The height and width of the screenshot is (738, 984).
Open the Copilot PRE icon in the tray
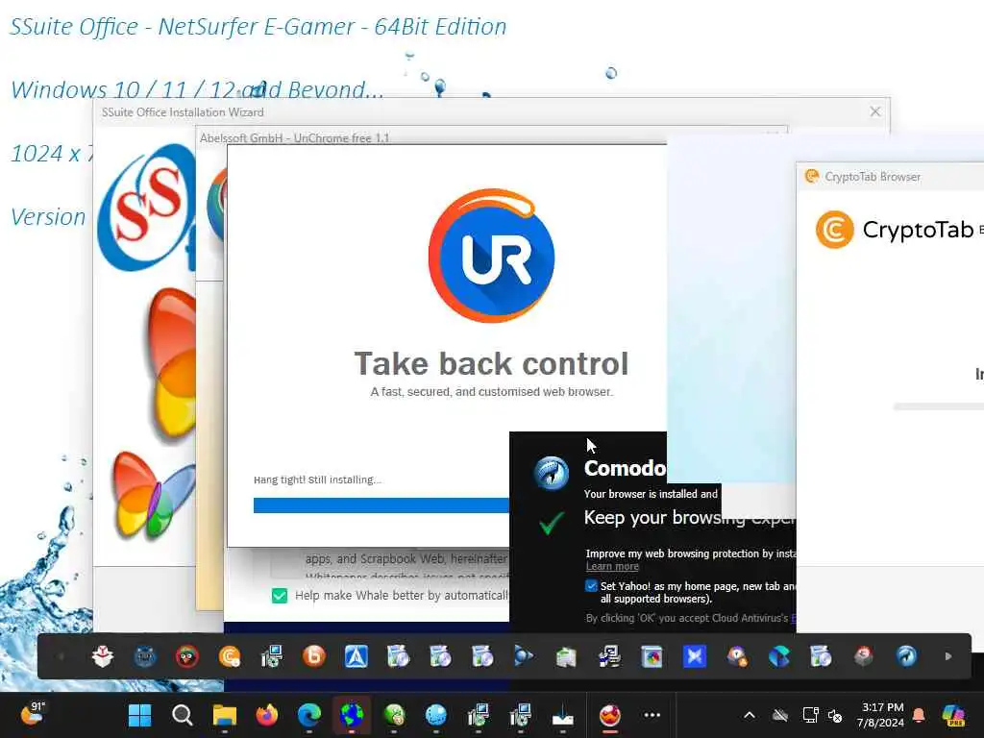tap(953, 715)
